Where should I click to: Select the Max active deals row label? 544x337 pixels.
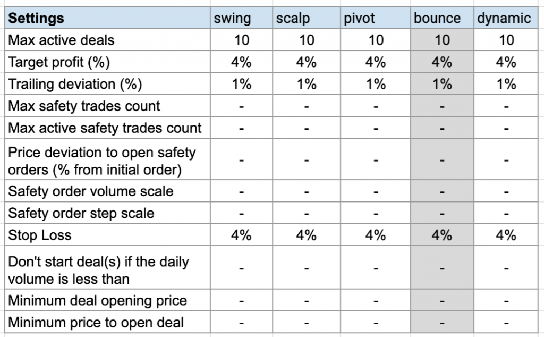[x=61, y=40]
